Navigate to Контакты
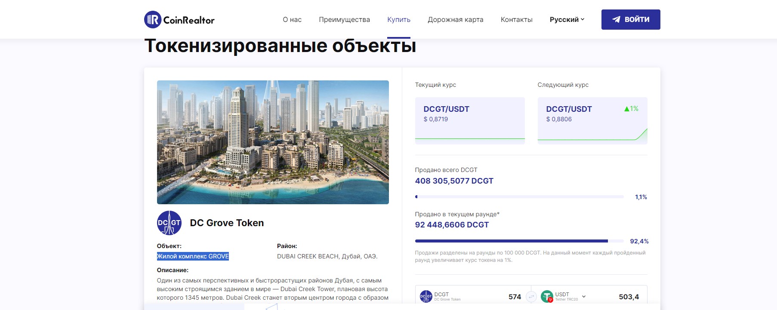The image size is (777, 310). pyautogui.click(x=517, y=20)
